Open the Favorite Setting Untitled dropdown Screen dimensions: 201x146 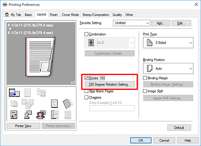[x=131, y=23]
